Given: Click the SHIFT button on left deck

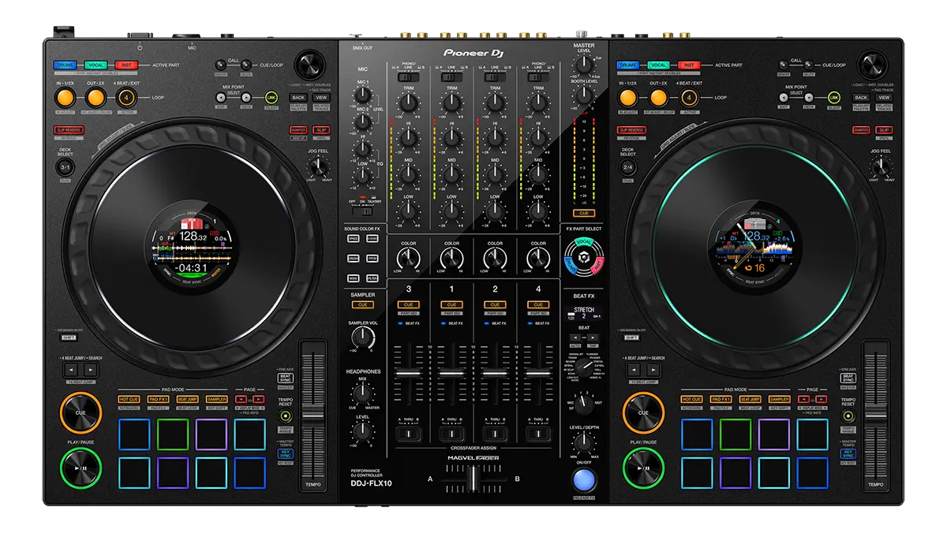Looking at the screenshot, I should click(69, 337).
